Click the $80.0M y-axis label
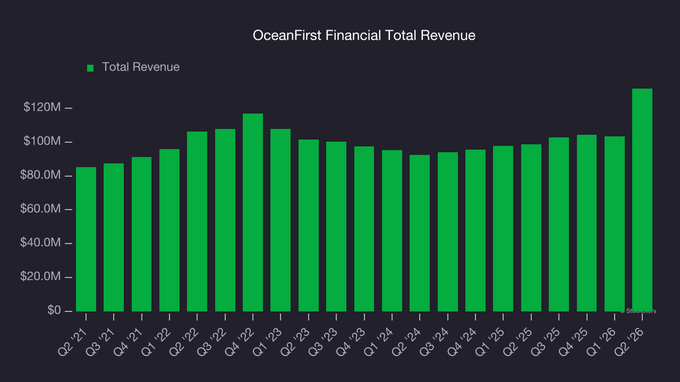Screen dimensions: 680x382 pyautogui.click(x=40, y=176)
